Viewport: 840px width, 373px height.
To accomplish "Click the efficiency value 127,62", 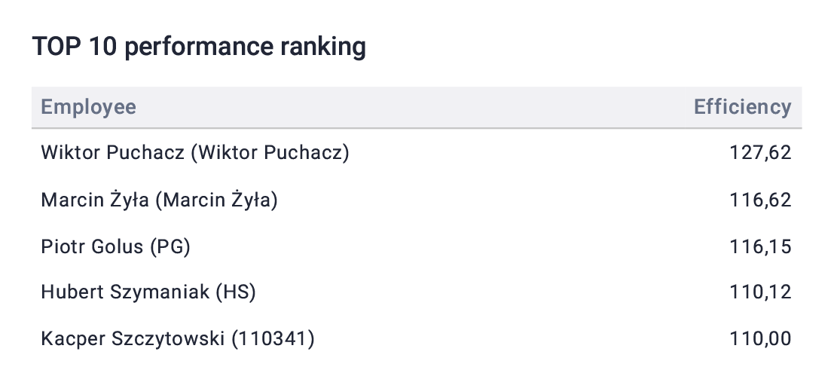I will (760, 153).
